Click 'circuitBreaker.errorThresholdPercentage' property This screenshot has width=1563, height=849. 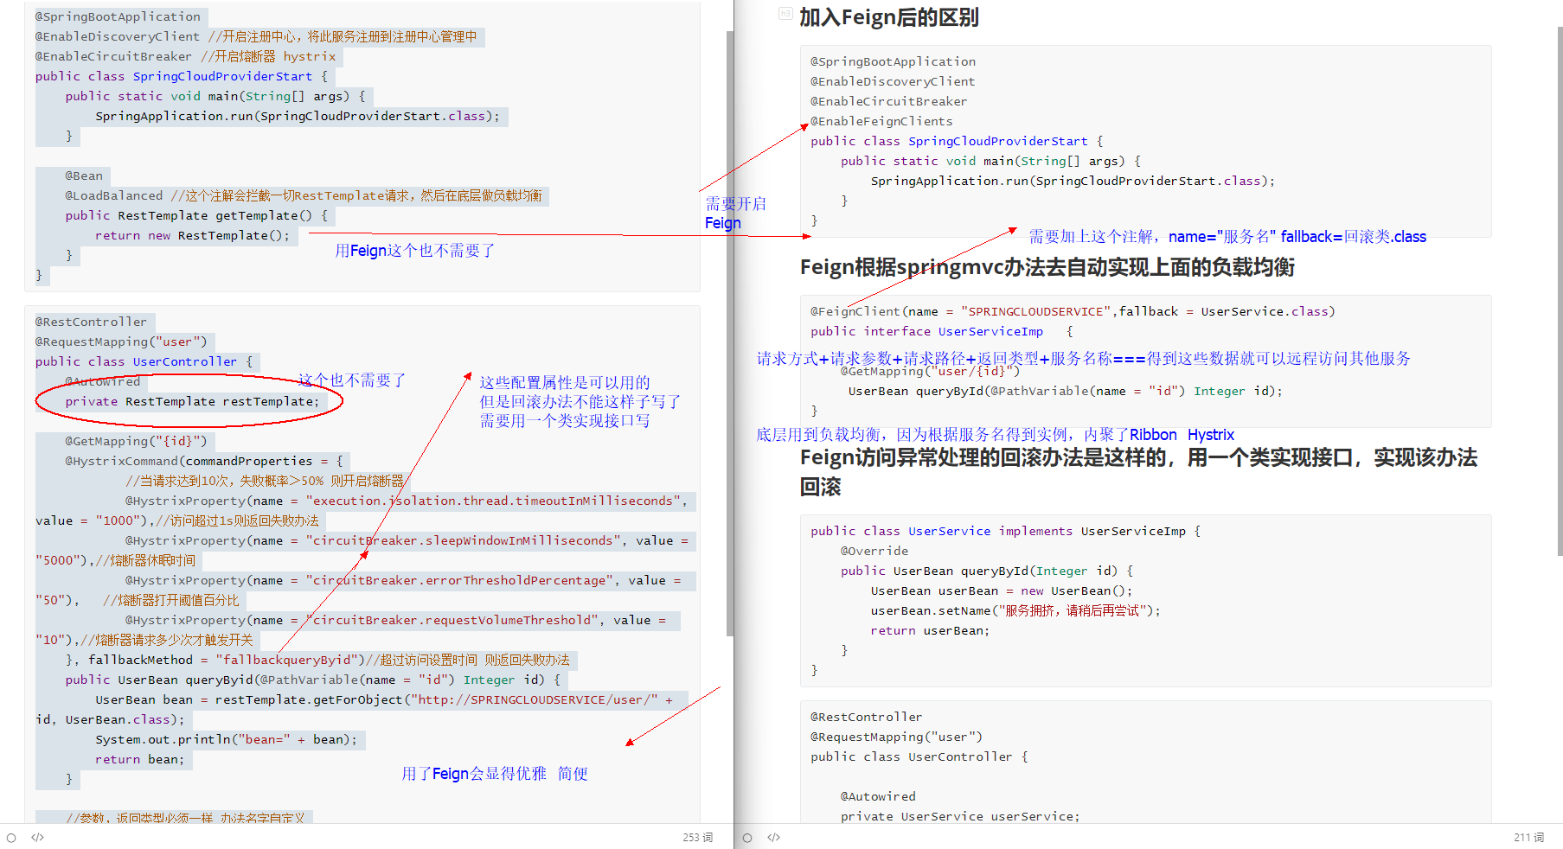coord(459,580)
